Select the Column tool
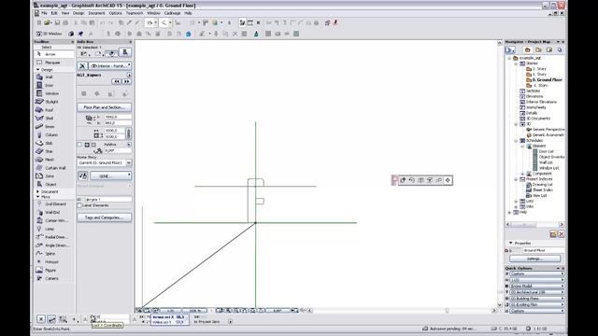Screen dimensions: 598x336 click(54, 134)
